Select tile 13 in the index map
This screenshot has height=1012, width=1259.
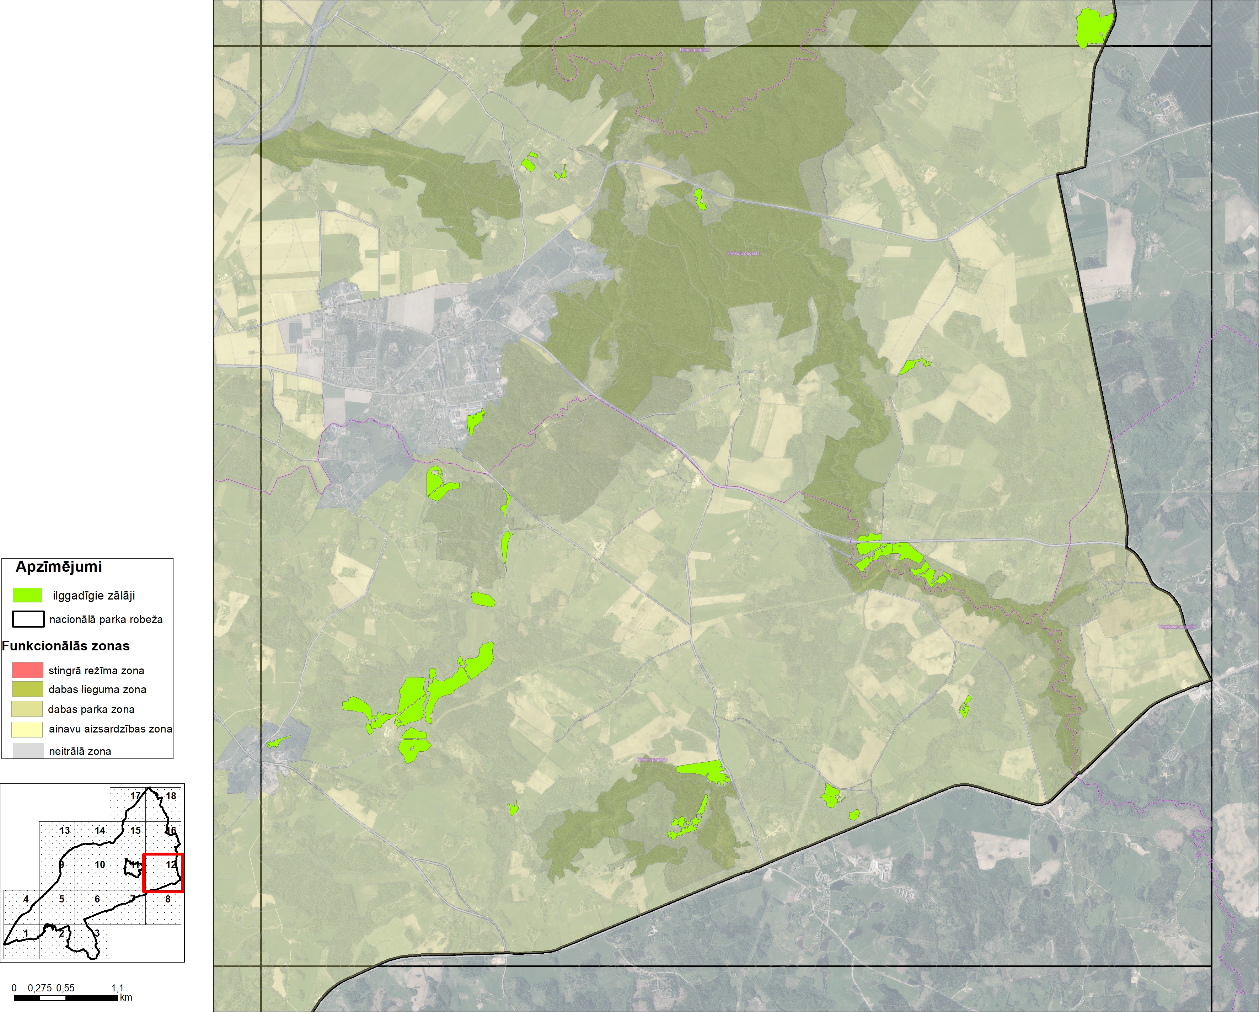pos(57,839)
